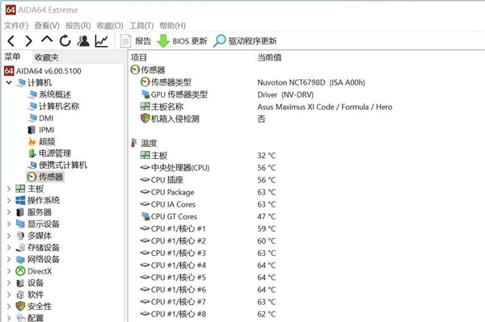Collapse the 计算机 tree node
The image size is (485, 322).
tap(9, 82)
